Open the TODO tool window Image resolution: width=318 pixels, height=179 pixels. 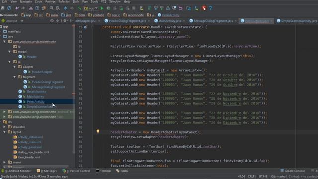[x=122, y=171]
